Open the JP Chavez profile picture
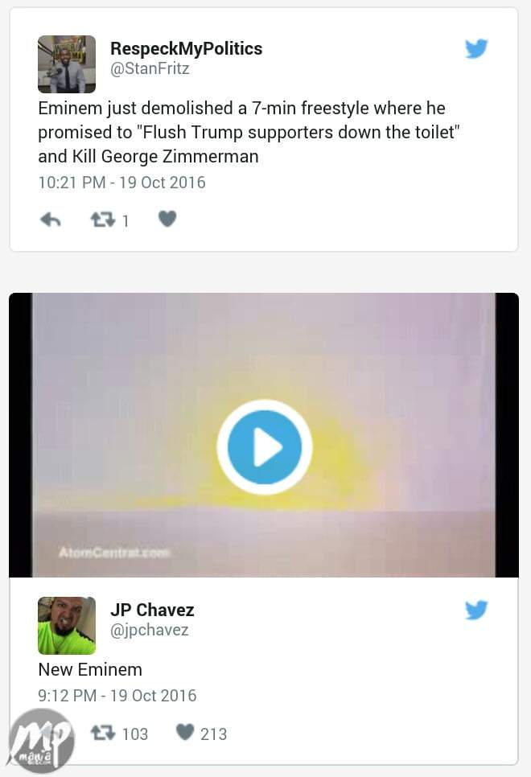531x777 pixels. pyautogui.click(x=67, y=625)
